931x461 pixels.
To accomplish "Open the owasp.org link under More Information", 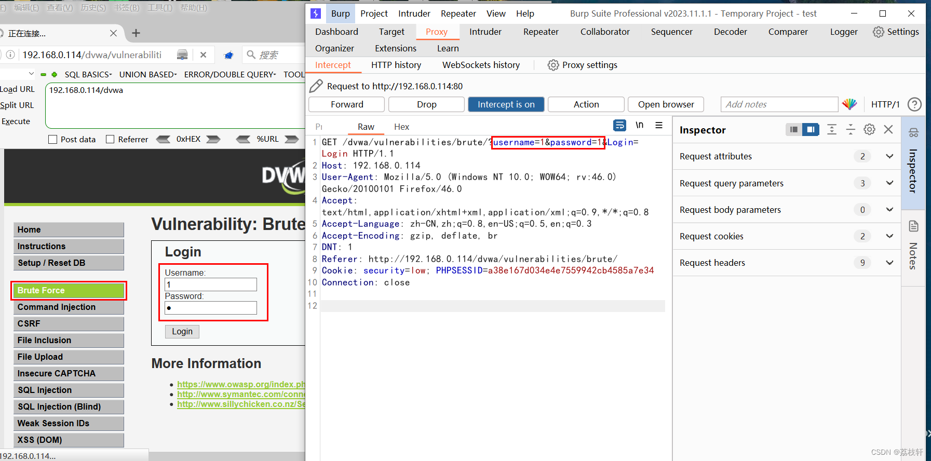I will [x=241, y=384].
